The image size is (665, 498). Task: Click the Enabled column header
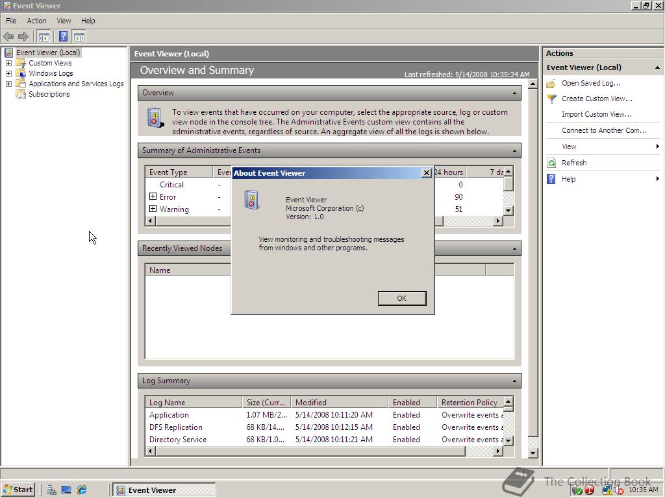coord(412,402)
